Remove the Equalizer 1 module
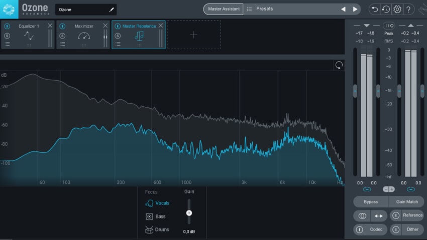 click(50, 26)
